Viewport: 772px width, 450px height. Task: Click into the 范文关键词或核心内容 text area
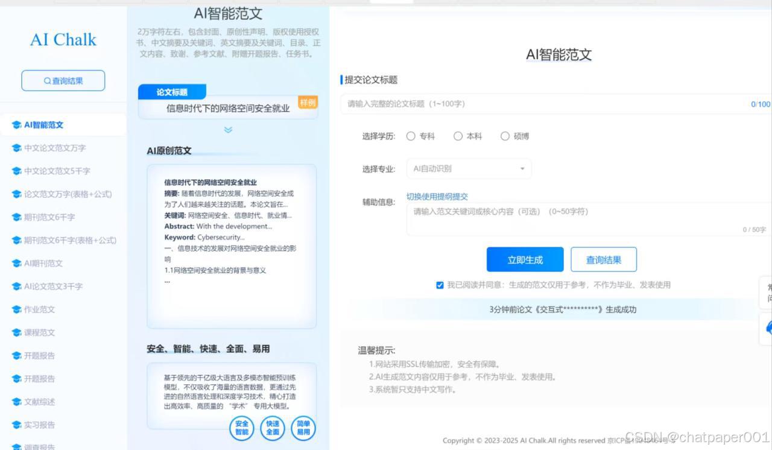pyautogui.click(x=589, y=220)
